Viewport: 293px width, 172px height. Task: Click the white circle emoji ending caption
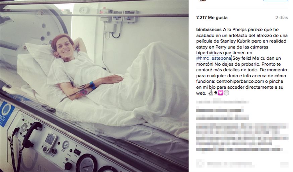pyautogui.click(x=226, y=93)
